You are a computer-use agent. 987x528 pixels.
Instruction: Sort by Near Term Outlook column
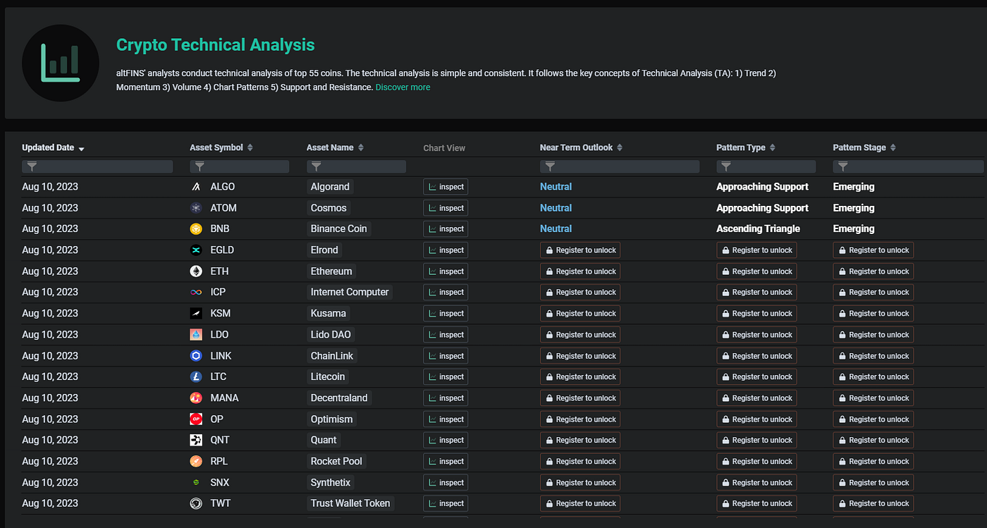(x=581, y=148)
